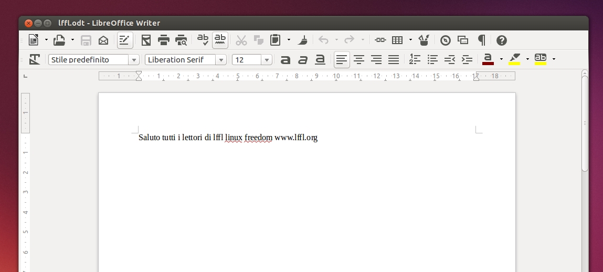
Task: Click the text "www.lffl.org" in the document
Action: pos(296,138)
